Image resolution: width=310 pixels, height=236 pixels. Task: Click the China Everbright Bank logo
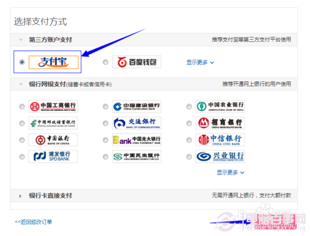[136, 140]
